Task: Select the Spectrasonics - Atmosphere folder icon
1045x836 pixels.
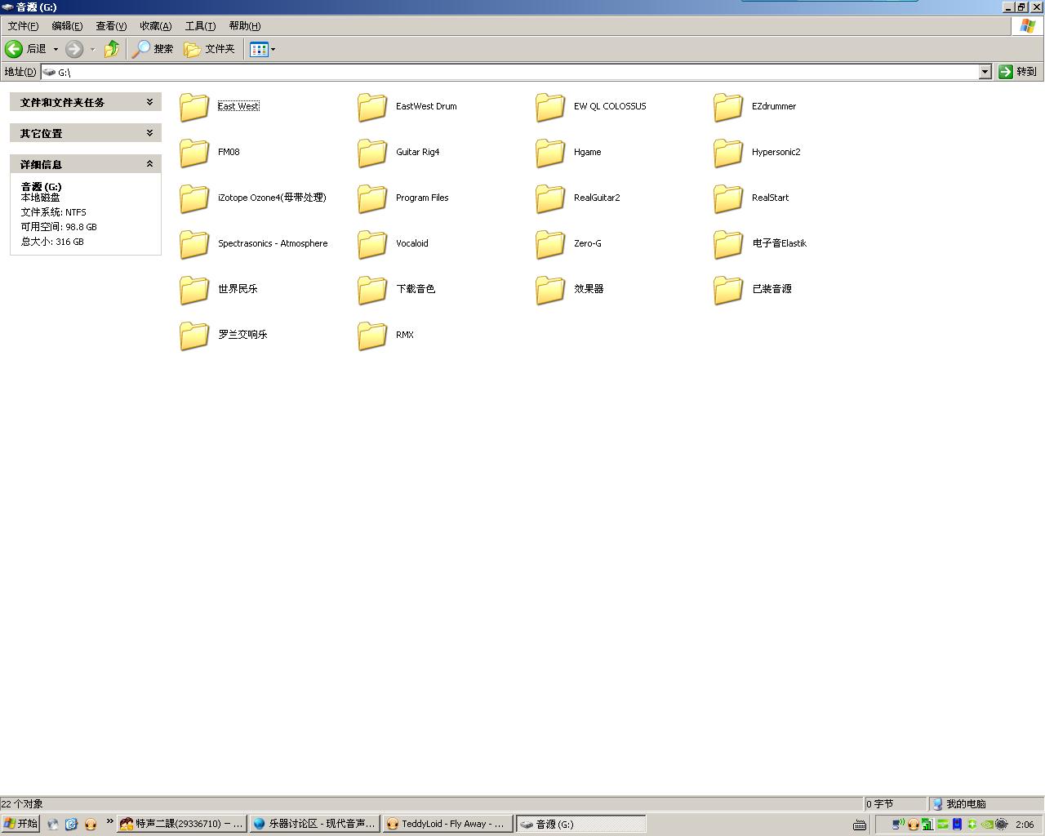Action: click(194, 243)
